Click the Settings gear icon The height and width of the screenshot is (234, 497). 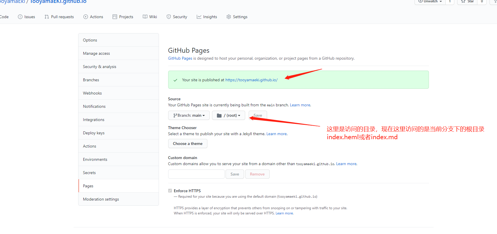point(229,17)
